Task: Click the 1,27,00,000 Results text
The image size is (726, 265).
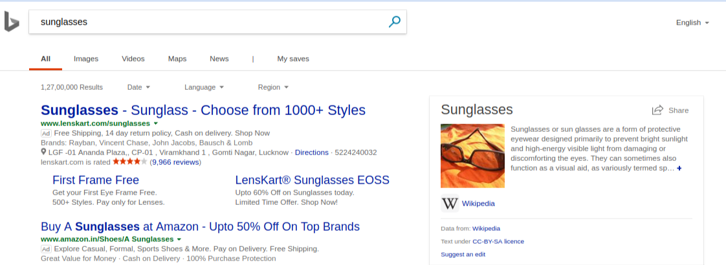Action: pos(72,87)
